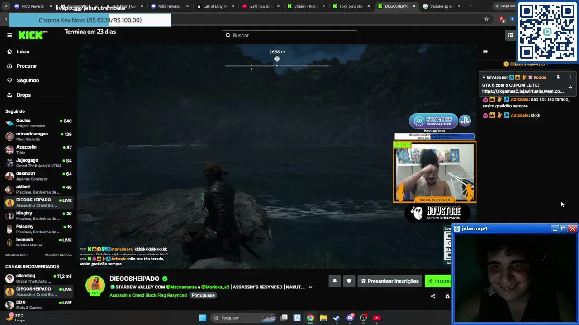The image size is (579, 325).
Task: Unpin the pinned chat message icon
Action: [x=558, y=77]
